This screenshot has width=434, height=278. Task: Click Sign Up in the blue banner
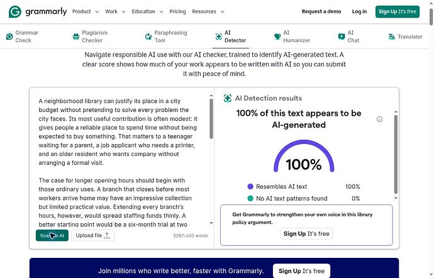click(301, 271)
